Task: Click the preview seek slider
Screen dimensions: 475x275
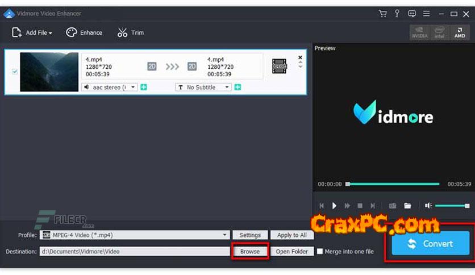Action: [x=393, y=184]
